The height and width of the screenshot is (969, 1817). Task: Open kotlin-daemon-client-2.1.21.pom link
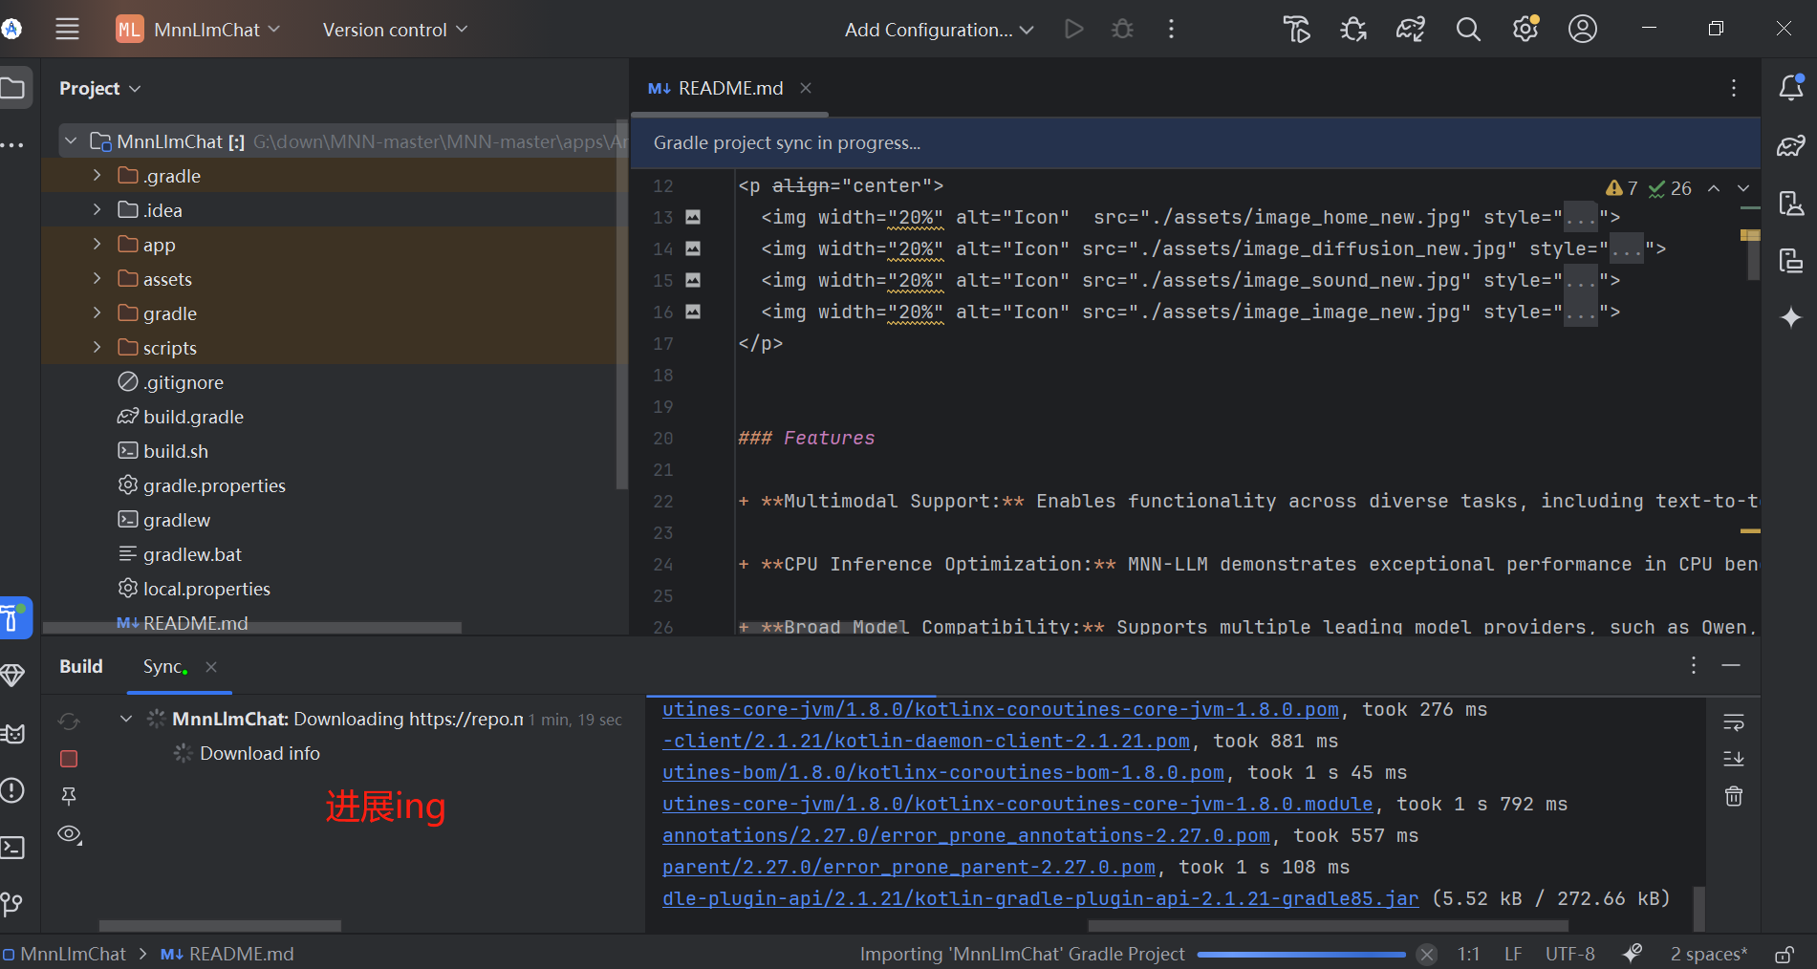tap(925, 741)
